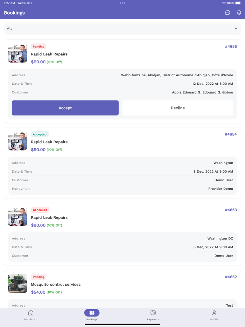Decline the pending #4655 booking
Viewport: 245px width, 327px height.
[178, 108]
